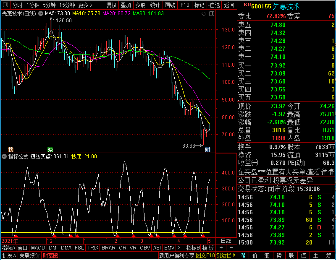The image size is (336, 260).
Task: Click large buy order notice 查看详情
Action: coord(286,172)
